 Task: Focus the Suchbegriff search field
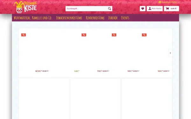(x=87, y=9)
